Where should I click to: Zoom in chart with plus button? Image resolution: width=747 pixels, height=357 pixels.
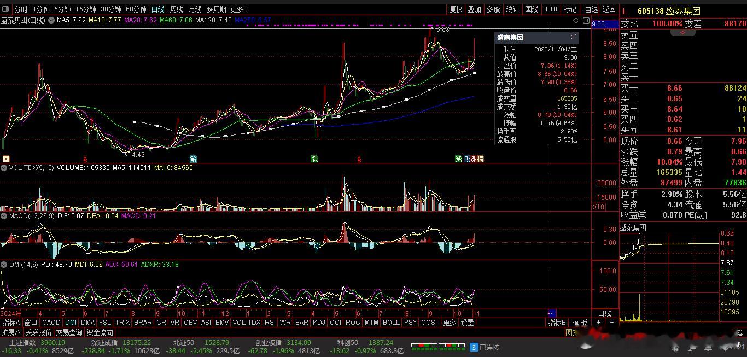tap(598, 323)
